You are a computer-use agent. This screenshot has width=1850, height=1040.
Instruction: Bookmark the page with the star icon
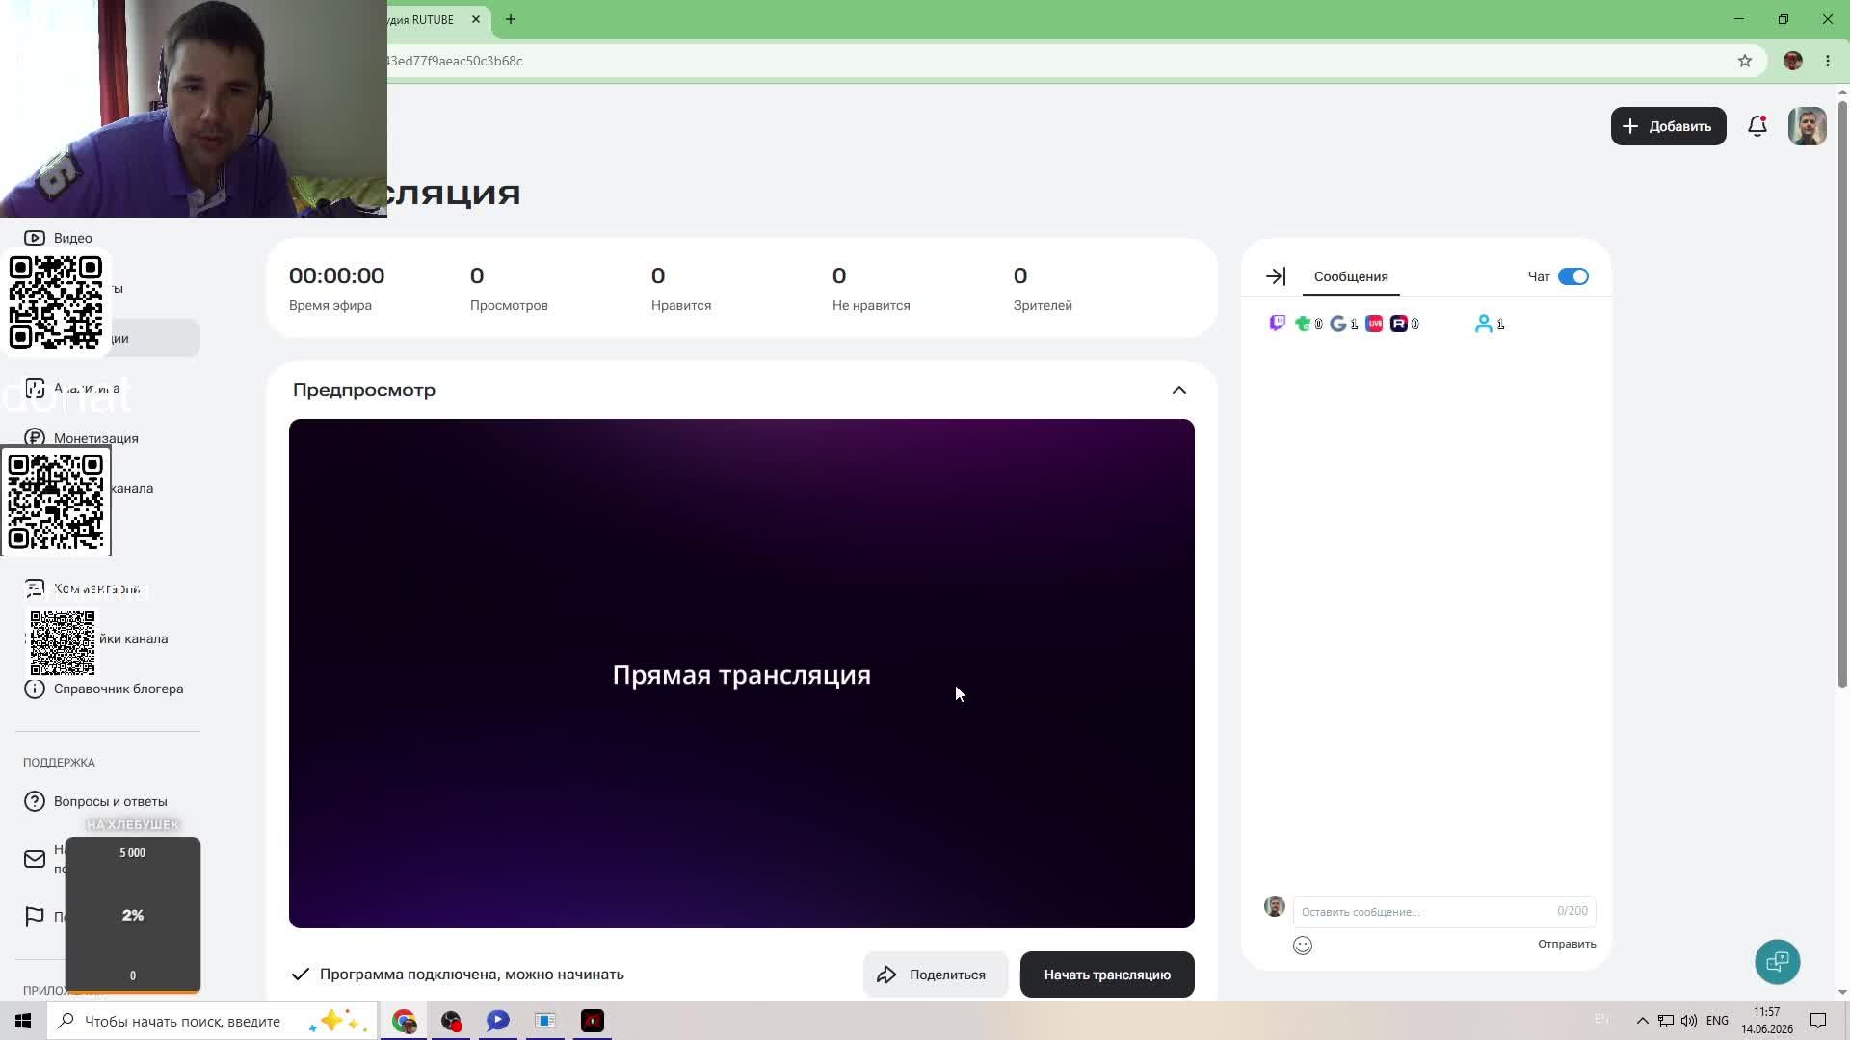(x=1745, y=61)
